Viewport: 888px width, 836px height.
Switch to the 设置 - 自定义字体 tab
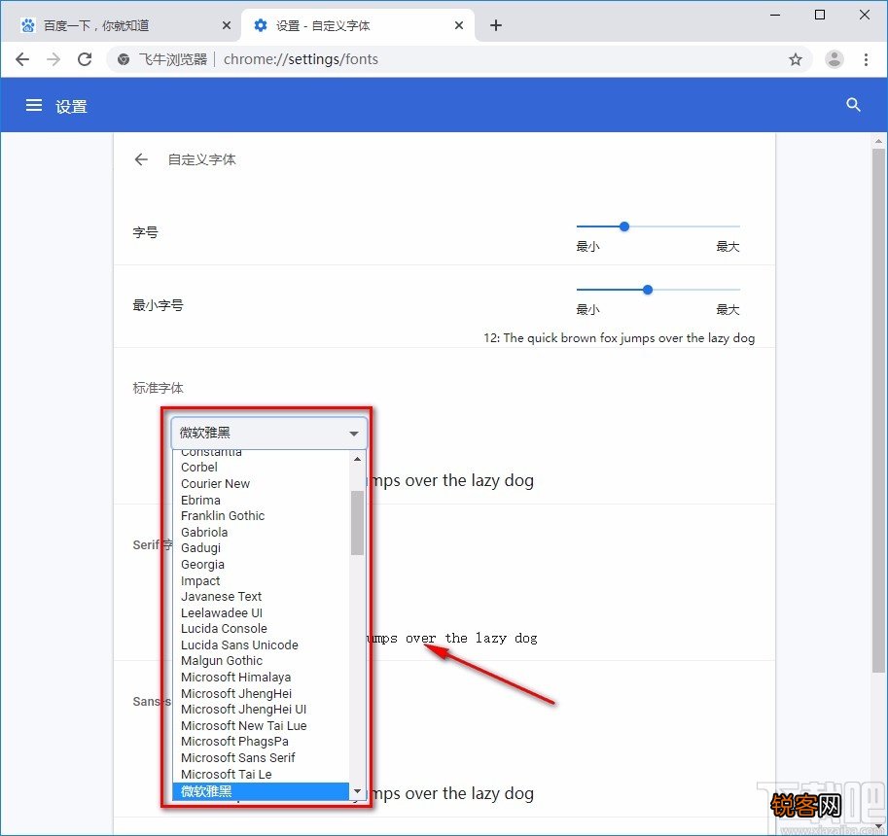[x=358, y=25]
